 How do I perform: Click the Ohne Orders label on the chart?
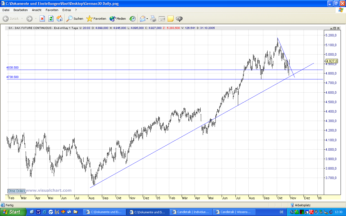(x=17, y=191)
